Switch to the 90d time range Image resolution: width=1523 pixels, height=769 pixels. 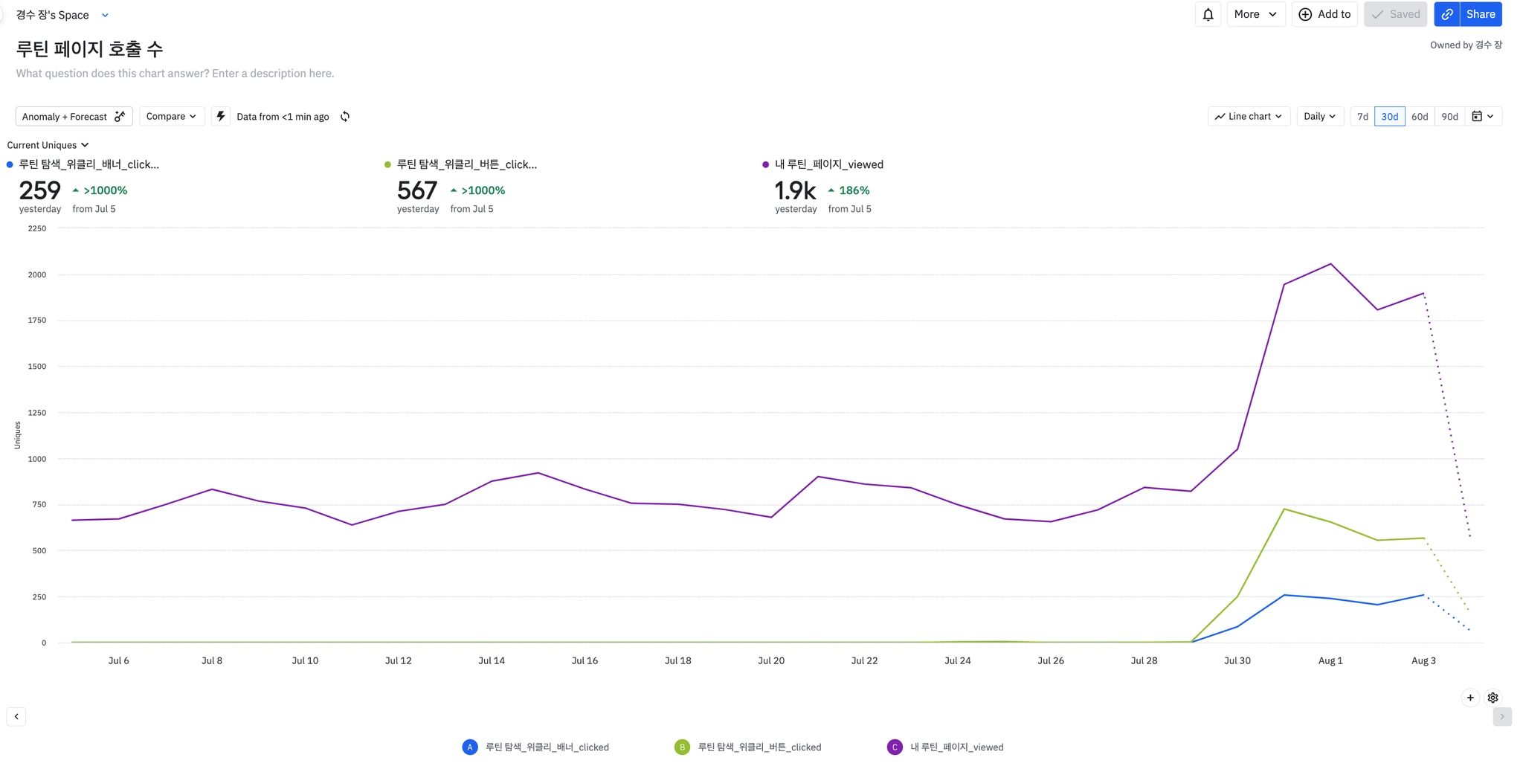coord(1449,117)
